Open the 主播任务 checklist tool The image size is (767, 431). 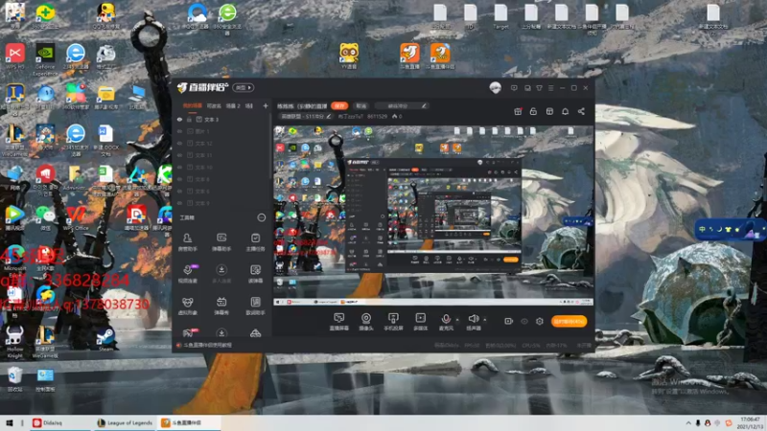(255, 242)
